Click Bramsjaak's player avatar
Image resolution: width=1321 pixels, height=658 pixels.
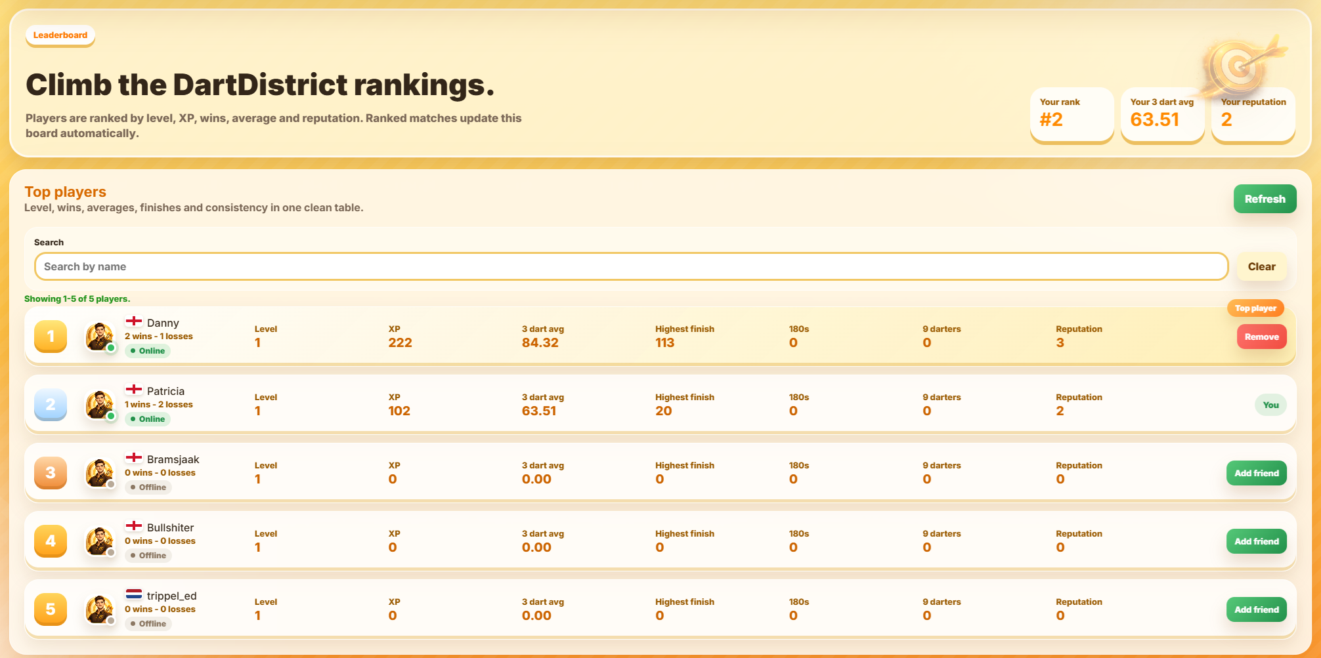pyautogui.click(x=100, y=474)
